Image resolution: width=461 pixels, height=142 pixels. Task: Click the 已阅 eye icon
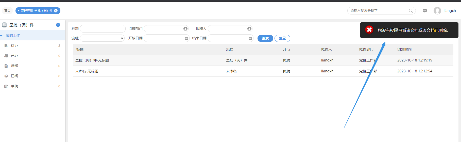coord(6,76)
